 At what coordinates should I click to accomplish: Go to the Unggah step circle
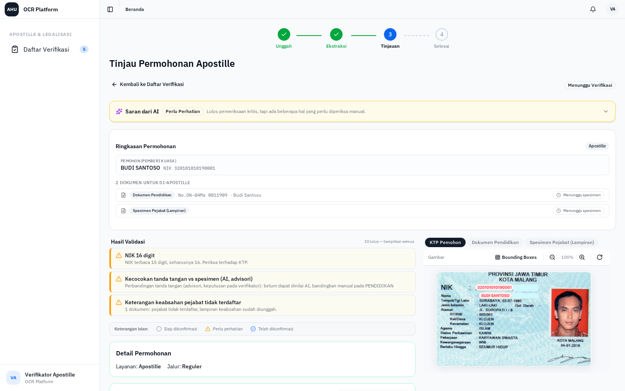[x=284, y=34]
